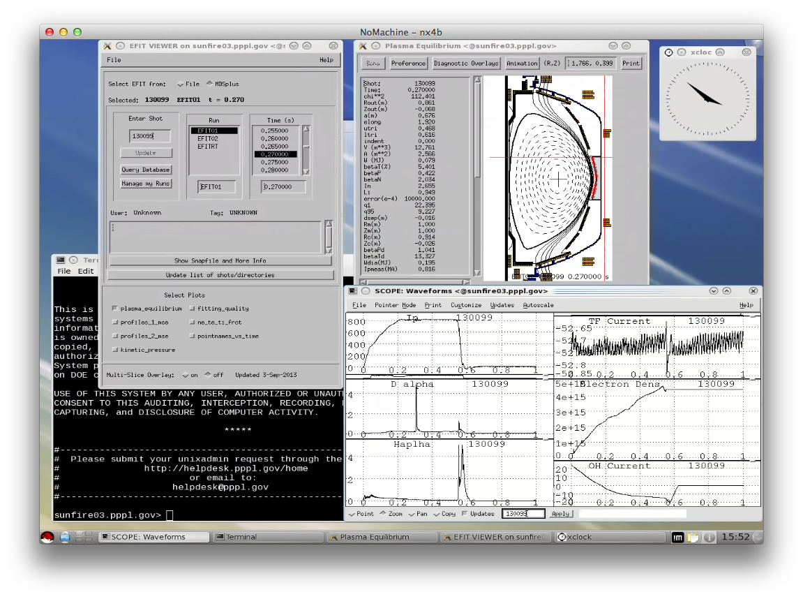Switch to Terminal in taskbar
803x599 pixels.
click(269, 537)
